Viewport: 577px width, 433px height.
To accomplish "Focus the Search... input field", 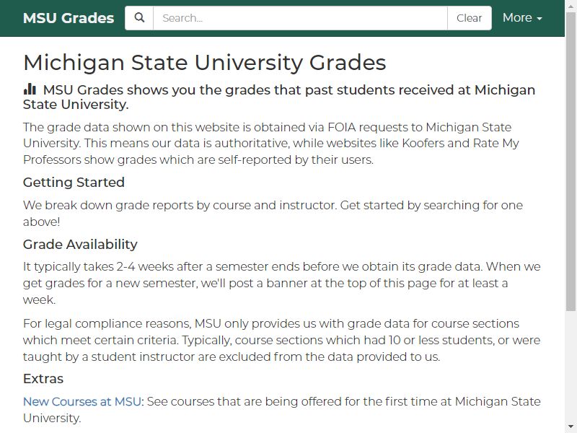I will pos(300,18).
